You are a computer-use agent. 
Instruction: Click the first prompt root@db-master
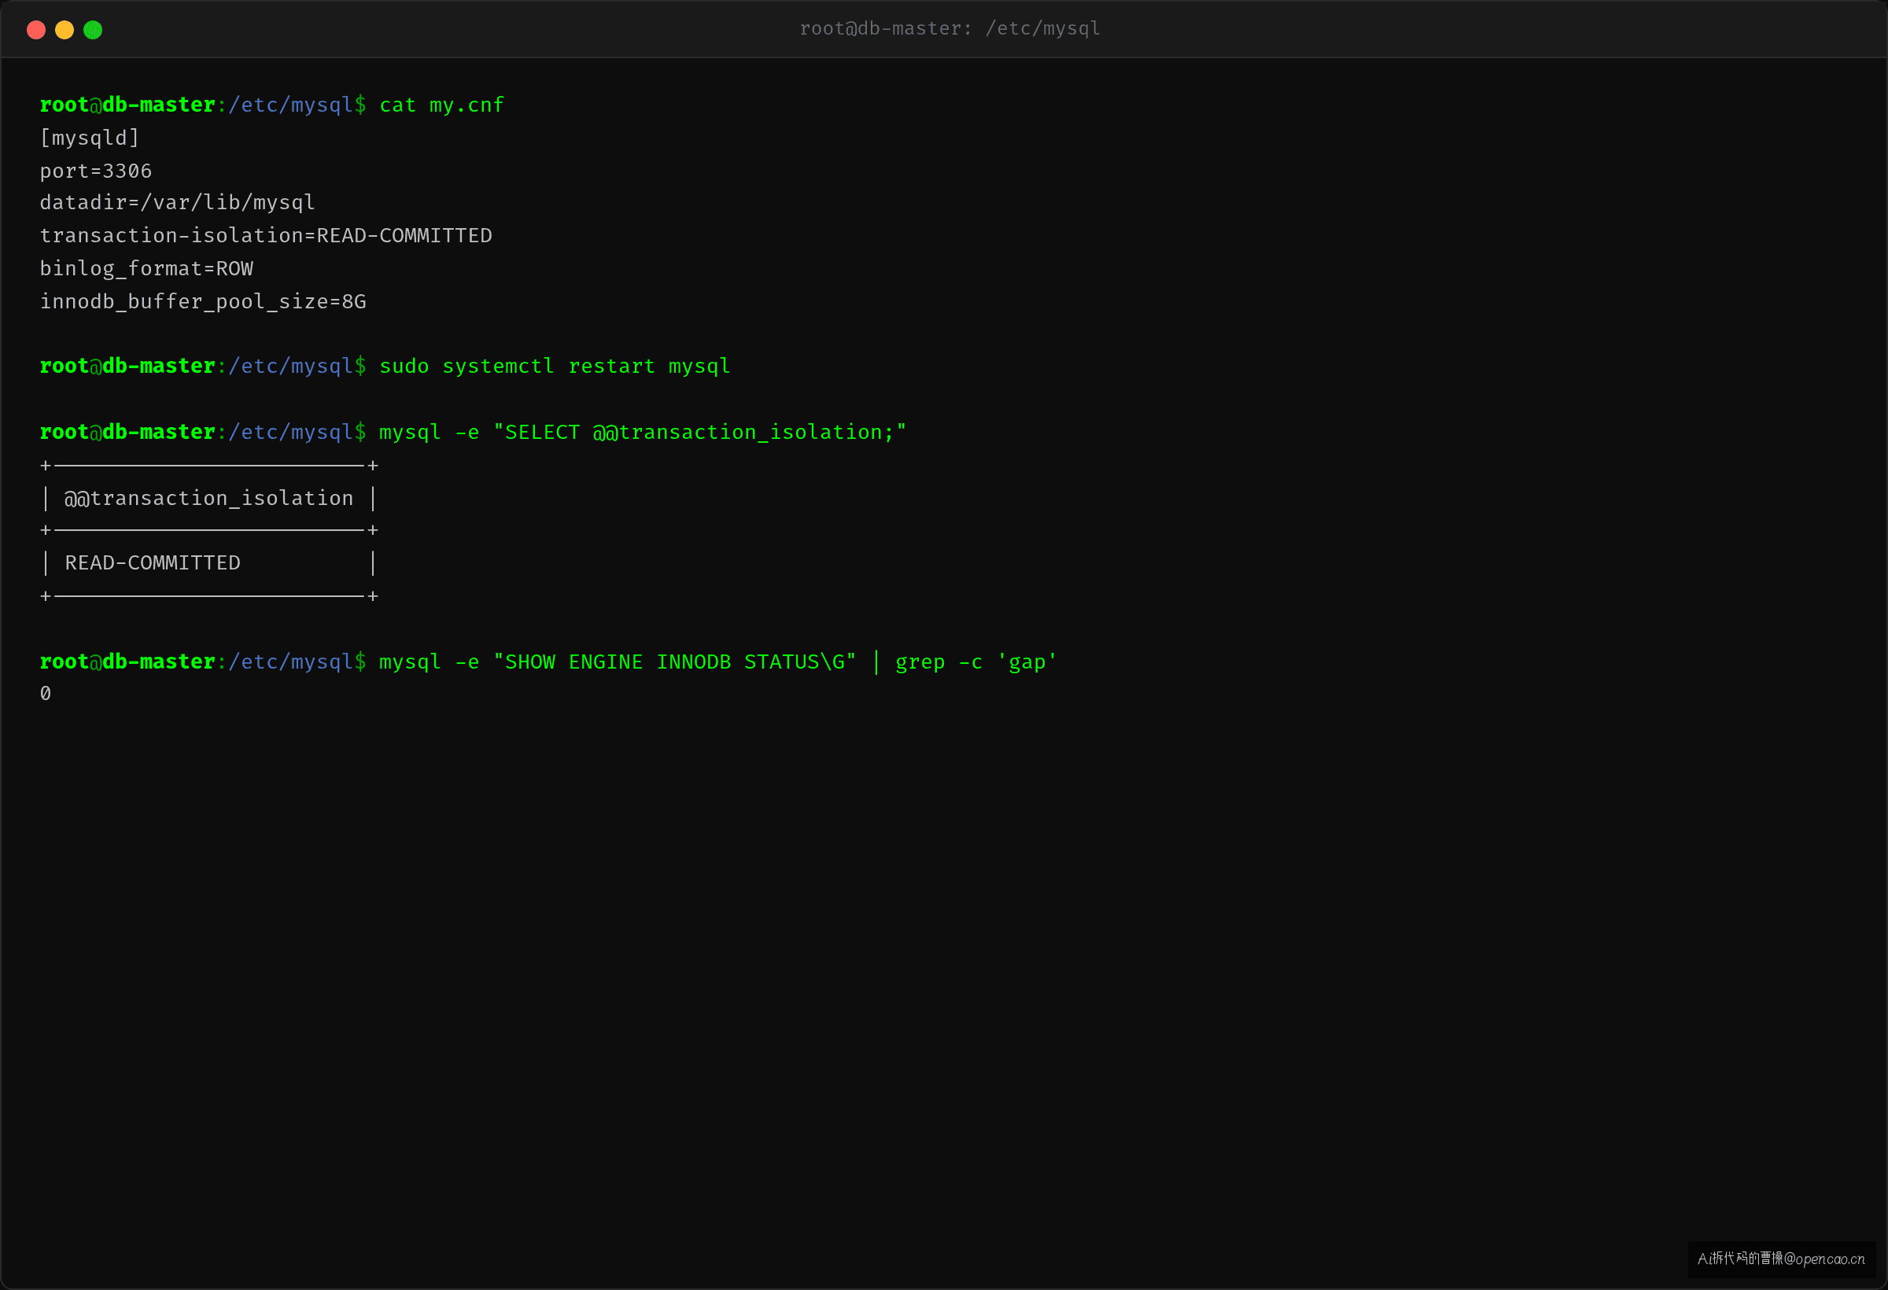[127, 105]
